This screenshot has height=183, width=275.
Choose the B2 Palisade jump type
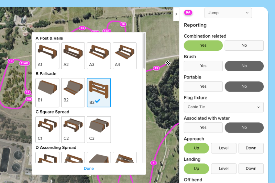(x=73, y=91)
